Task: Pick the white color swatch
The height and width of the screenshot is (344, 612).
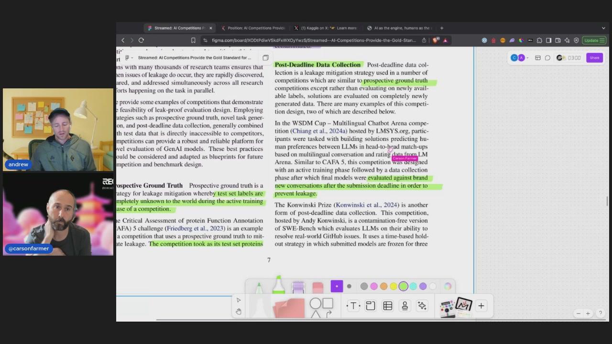Action: (433, 286)
